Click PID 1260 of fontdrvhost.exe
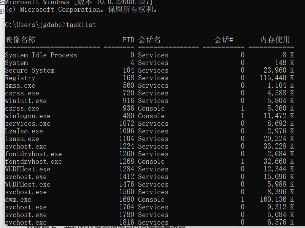This screenshot has height=228, width=305. tap(127, 154)
